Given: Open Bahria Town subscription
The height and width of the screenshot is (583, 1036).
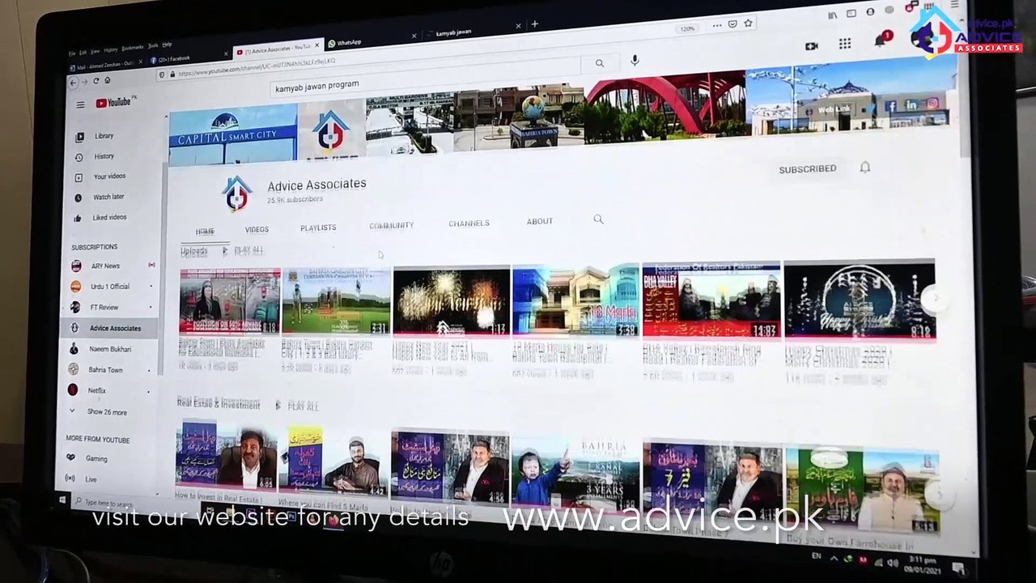Looking at the screenshot, I should pos(105,370).
